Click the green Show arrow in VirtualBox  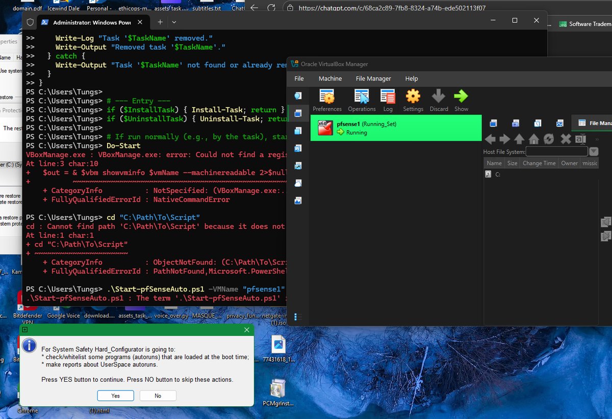pyautogui.click(x=461, y=100)
